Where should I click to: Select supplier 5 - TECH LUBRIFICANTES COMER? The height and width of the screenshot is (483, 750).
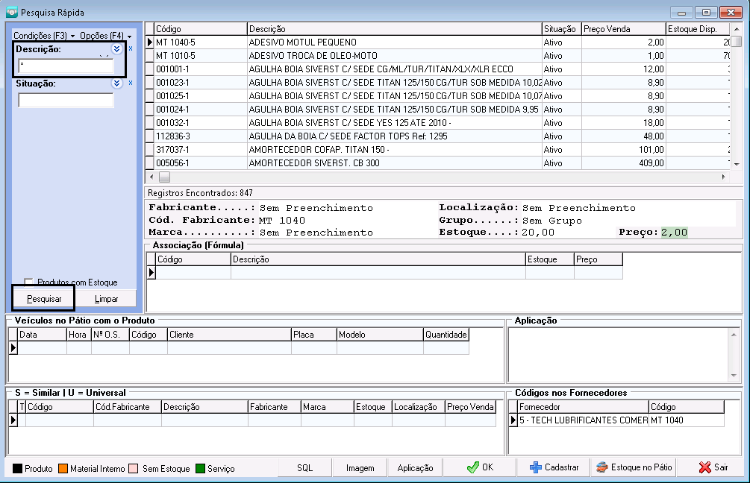[583, 420]
